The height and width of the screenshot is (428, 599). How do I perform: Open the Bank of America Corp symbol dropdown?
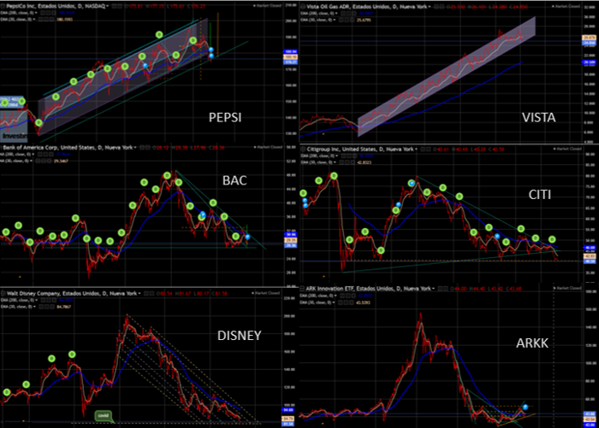coord(135,147)
